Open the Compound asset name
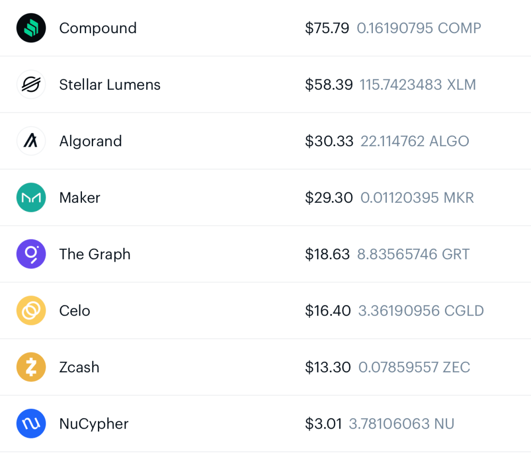Viewport: 531px width, 453px height. coord(98,29)
